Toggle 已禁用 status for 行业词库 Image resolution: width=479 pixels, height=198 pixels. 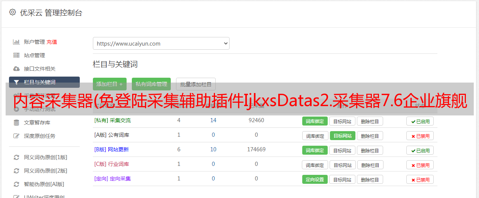tap(420, 165)
